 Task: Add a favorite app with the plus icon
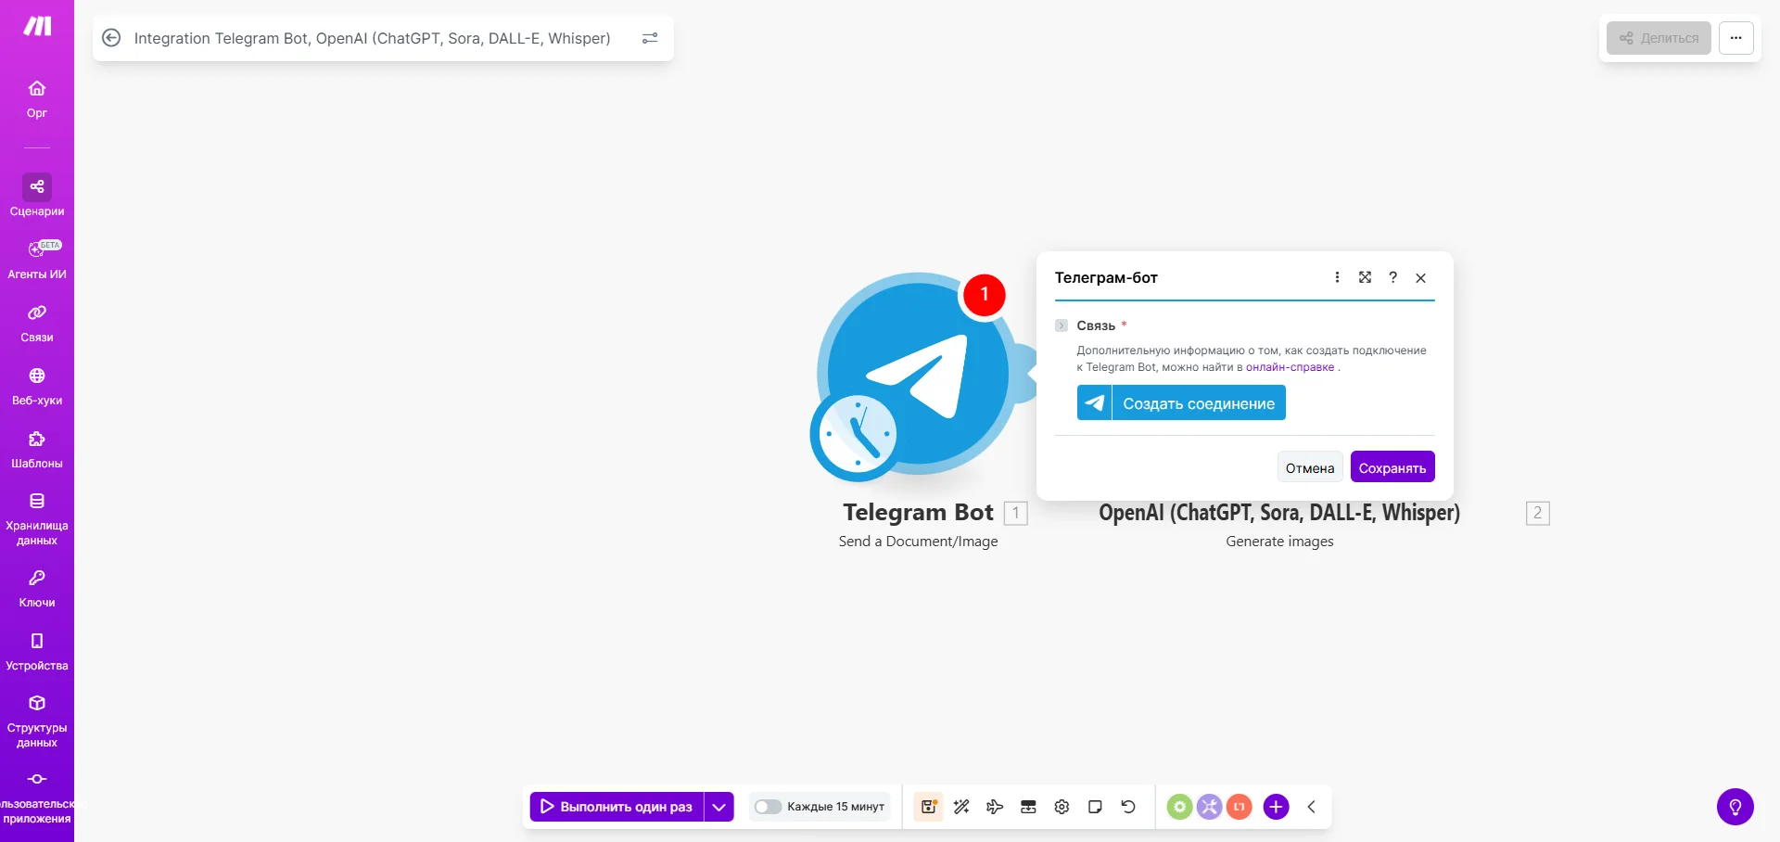tap(1276, 807)
